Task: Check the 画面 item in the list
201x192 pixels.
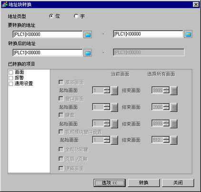Action: pyautogui.click(x=11, y=72)
